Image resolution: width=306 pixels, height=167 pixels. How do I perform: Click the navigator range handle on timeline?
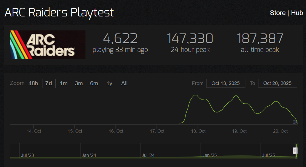[x=295, y=151]
